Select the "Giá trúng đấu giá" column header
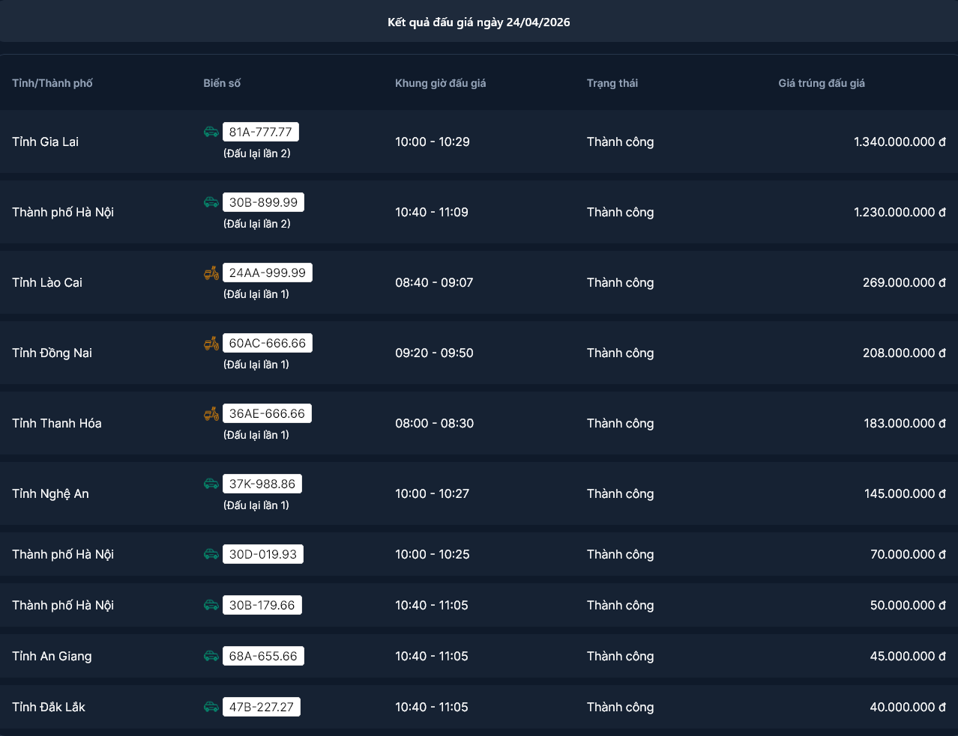Viewport: 958px width, 736px height. pyautogui.click(x=822, y=83)
